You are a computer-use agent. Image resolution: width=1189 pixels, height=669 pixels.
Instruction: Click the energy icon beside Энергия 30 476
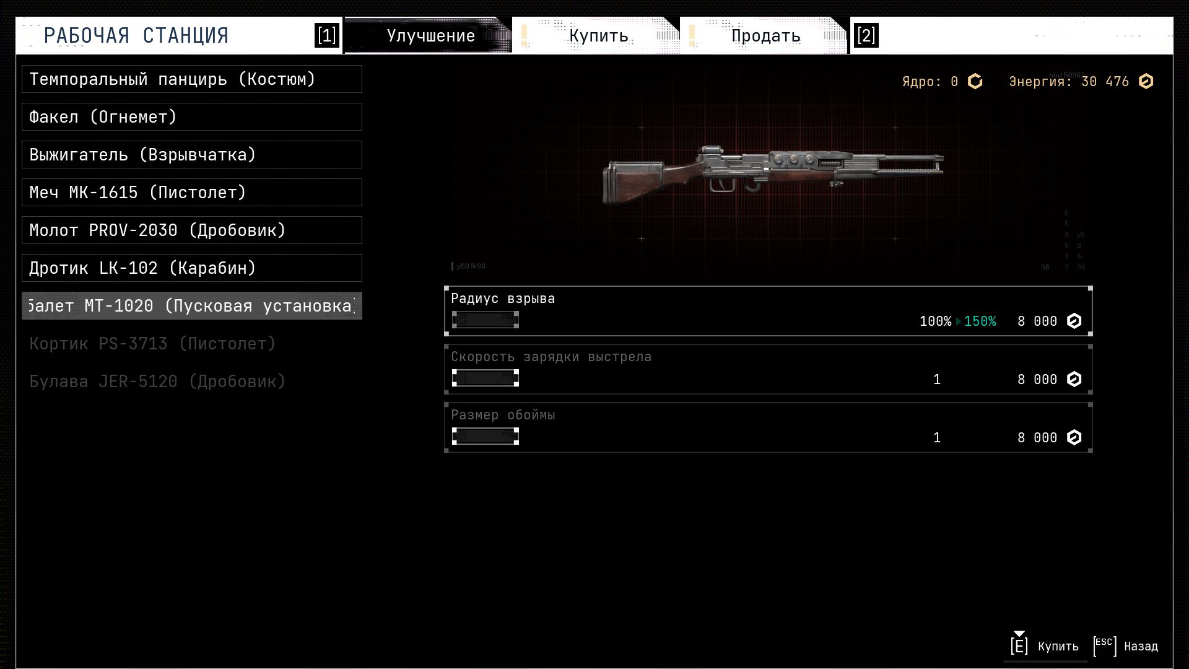(x=1146, y=82)
